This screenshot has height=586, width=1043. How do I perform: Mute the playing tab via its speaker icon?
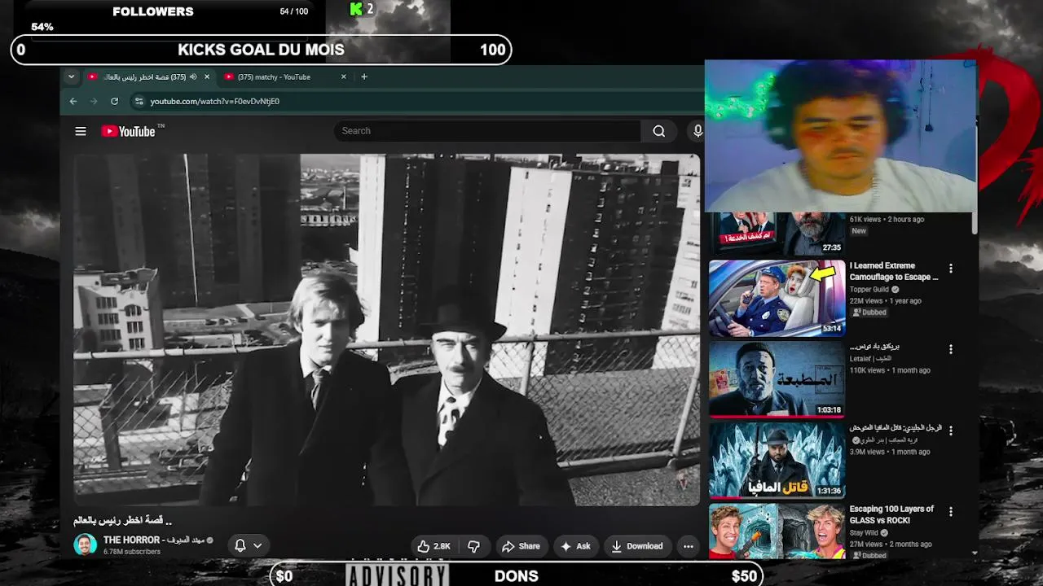coord(193,77)
